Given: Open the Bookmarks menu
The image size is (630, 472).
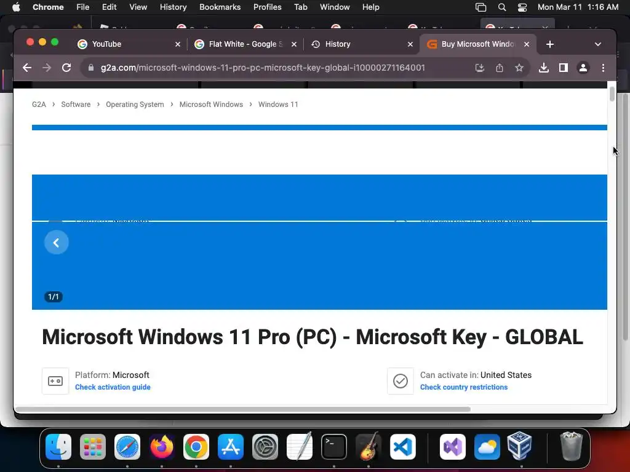Looking at the screenshot, I should pyautogui.click(x=220, y=7).
